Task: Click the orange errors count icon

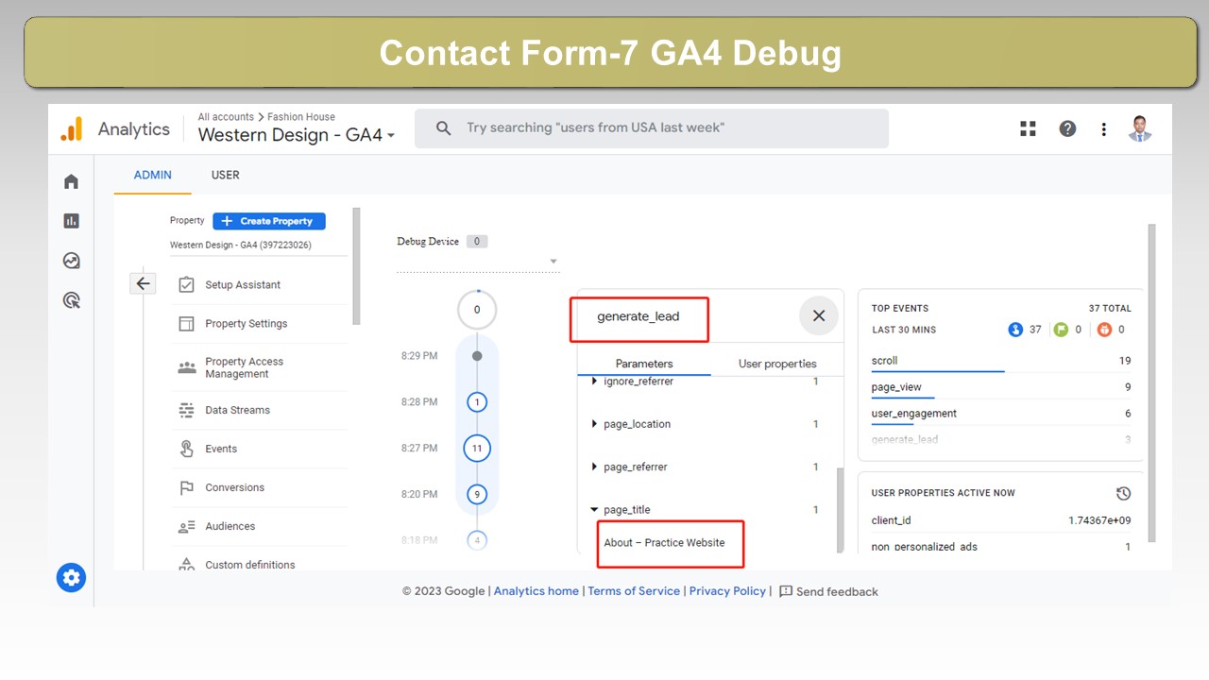Action: coord(1105,330)
